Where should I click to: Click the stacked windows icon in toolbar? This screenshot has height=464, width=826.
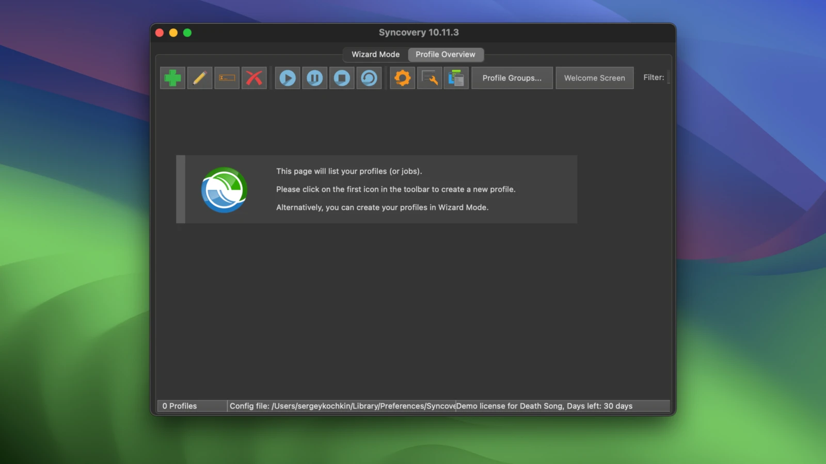456,78
